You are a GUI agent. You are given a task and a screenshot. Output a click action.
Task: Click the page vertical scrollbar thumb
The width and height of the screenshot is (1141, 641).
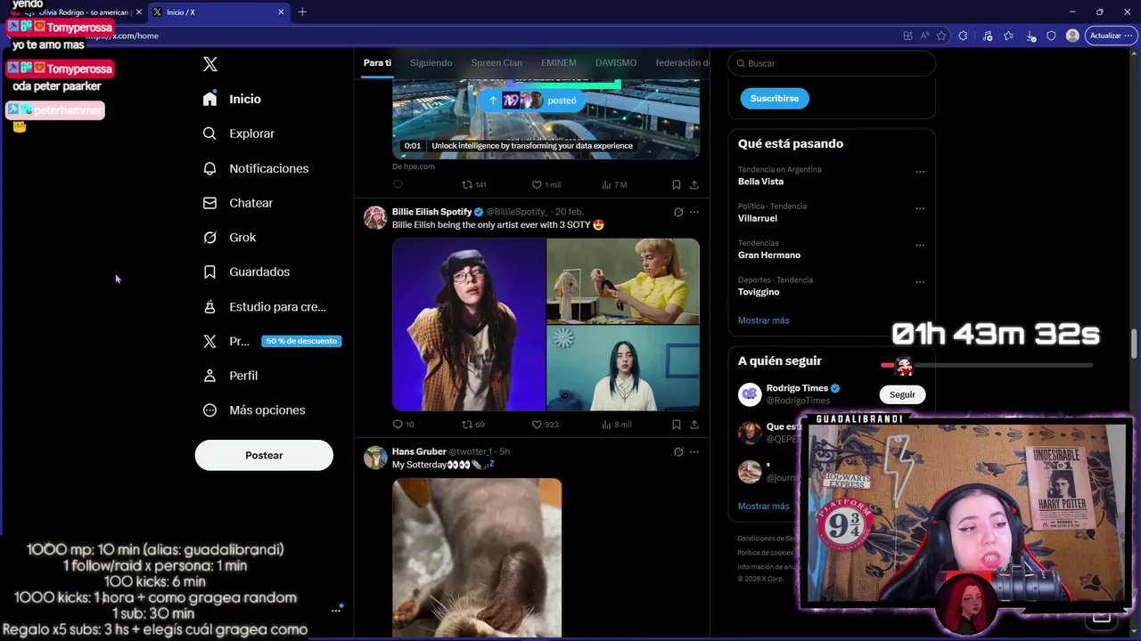[x=1135, y=342]
